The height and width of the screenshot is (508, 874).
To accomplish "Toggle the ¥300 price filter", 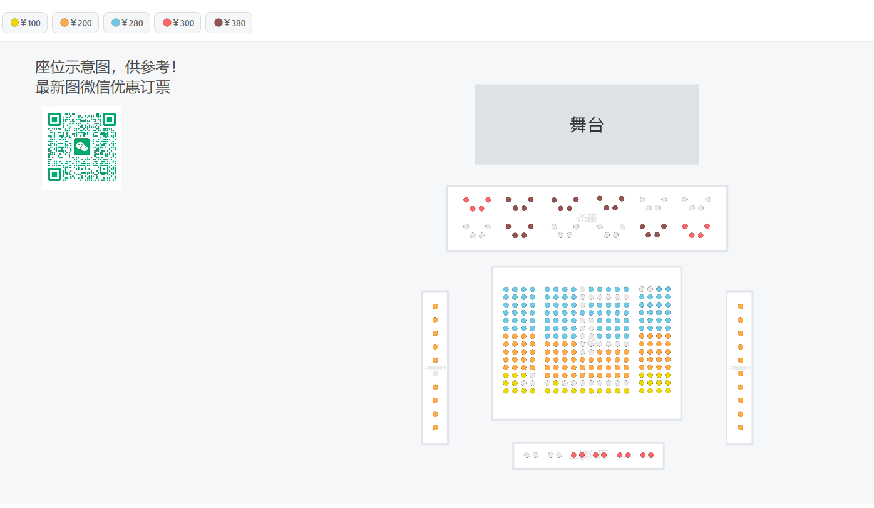I will [178, 23].
